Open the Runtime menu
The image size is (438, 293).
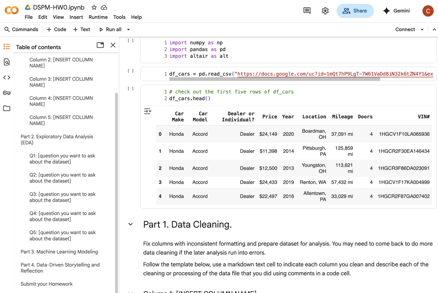[98, 17]
